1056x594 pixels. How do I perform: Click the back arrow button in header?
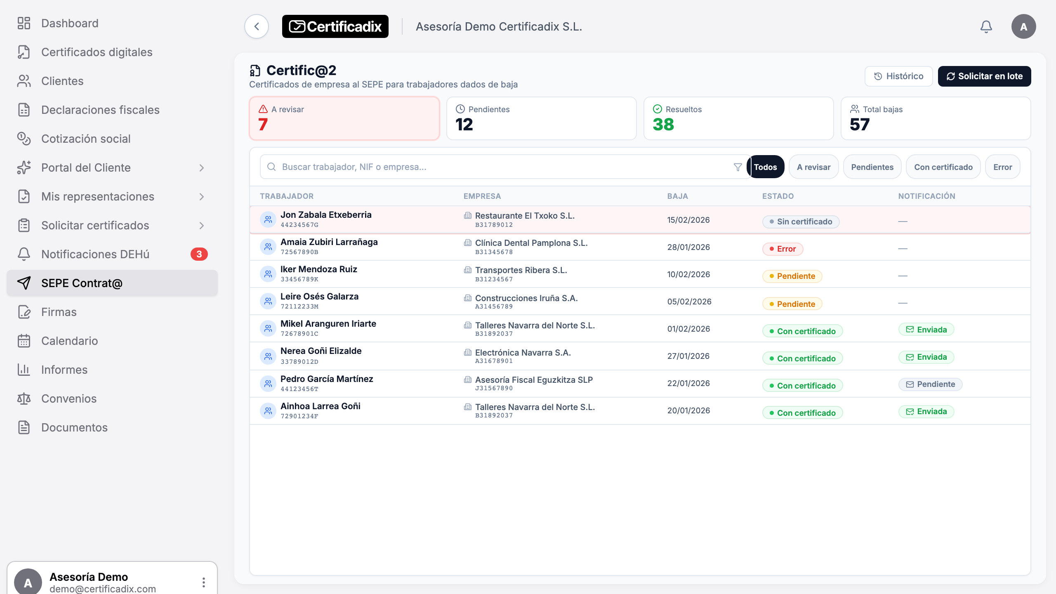[x=257, y=27]
